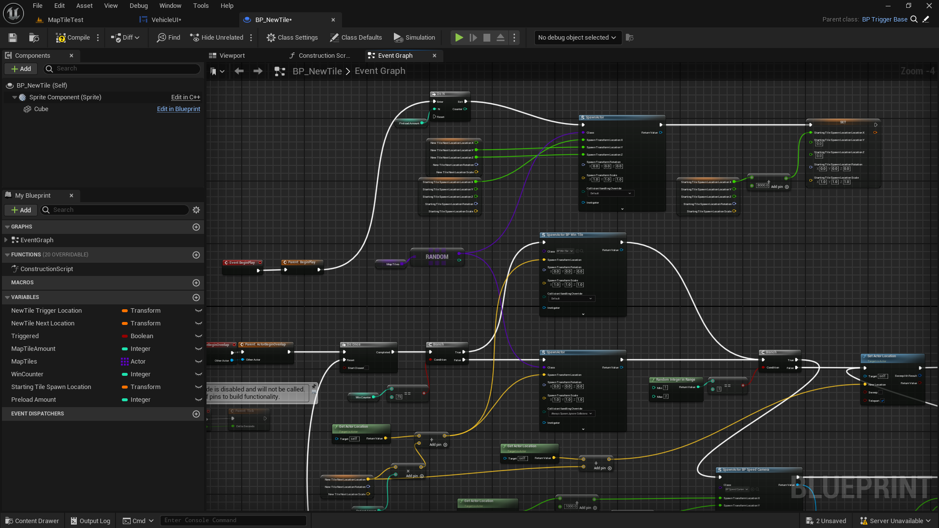Click the Actor array type pill for MapTiles
Screen dimensions: 939x528
[x=133, y=362]
